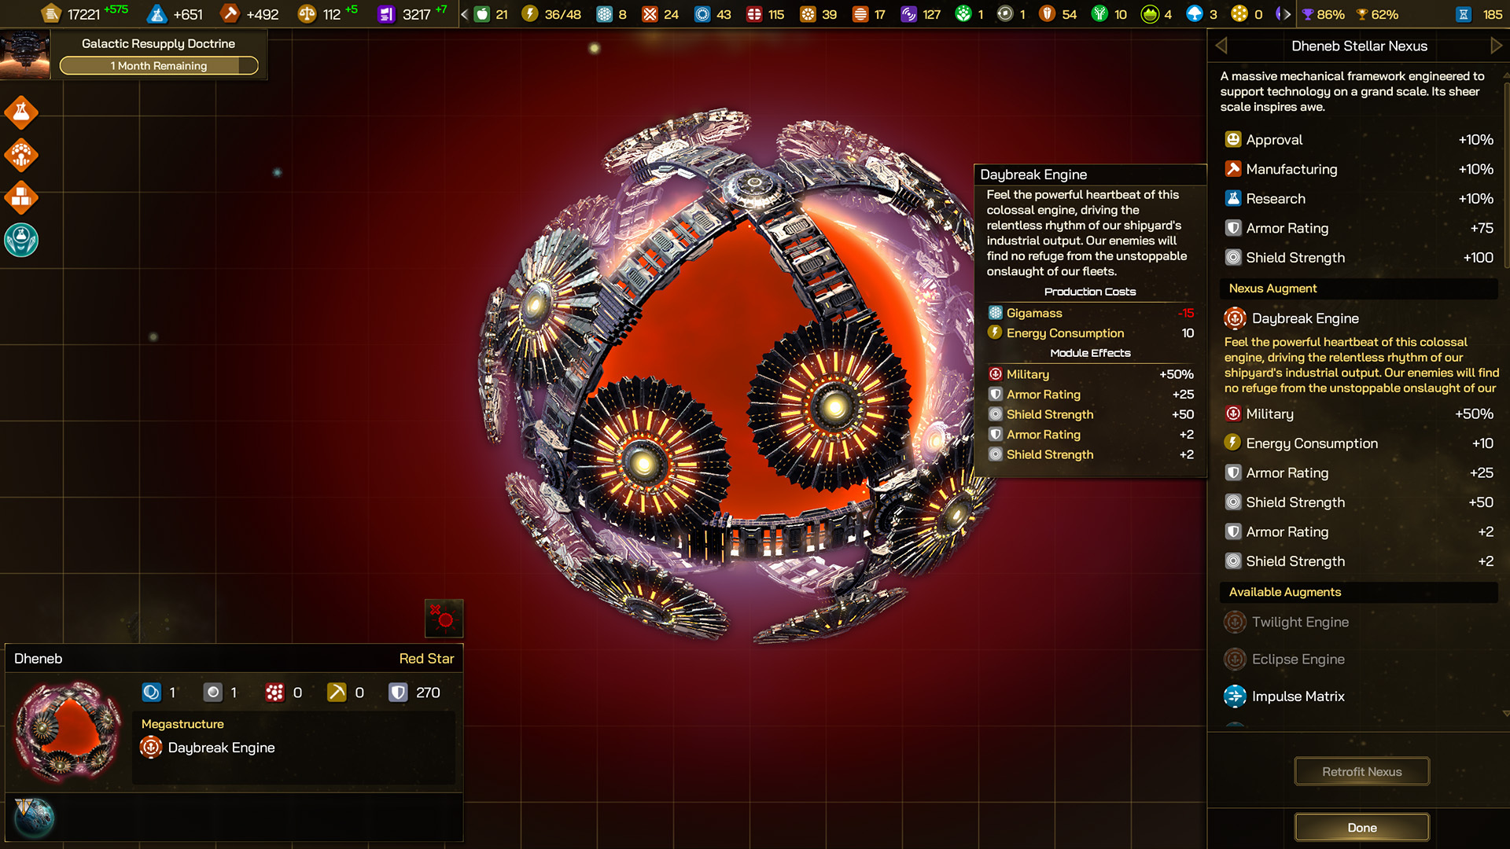Click the Galactic Resupply Doctrine title

[x=158, y=43]
